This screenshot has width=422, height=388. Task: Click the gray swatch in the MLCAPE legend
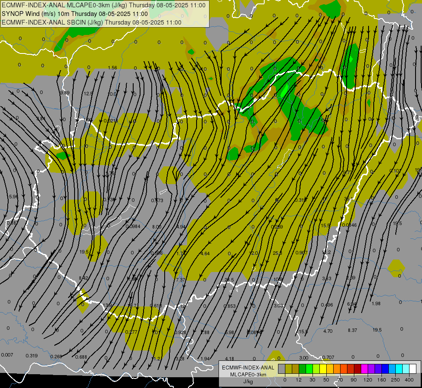(282, 369)
